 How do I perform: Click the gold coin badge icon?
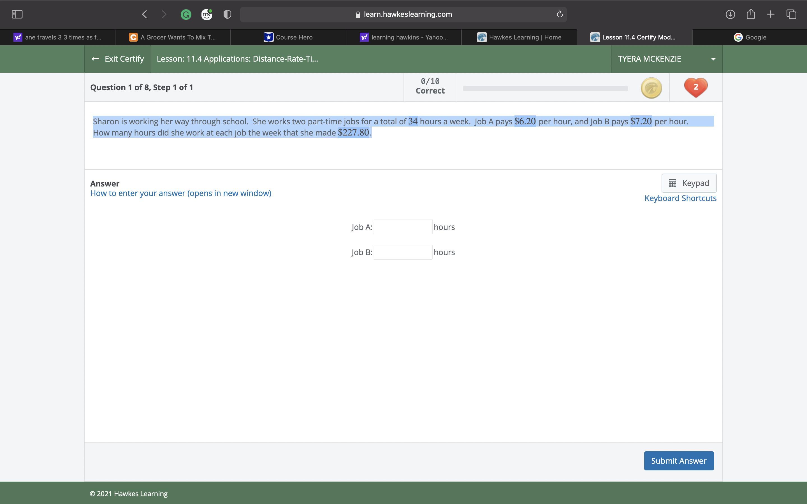[651, 88]
